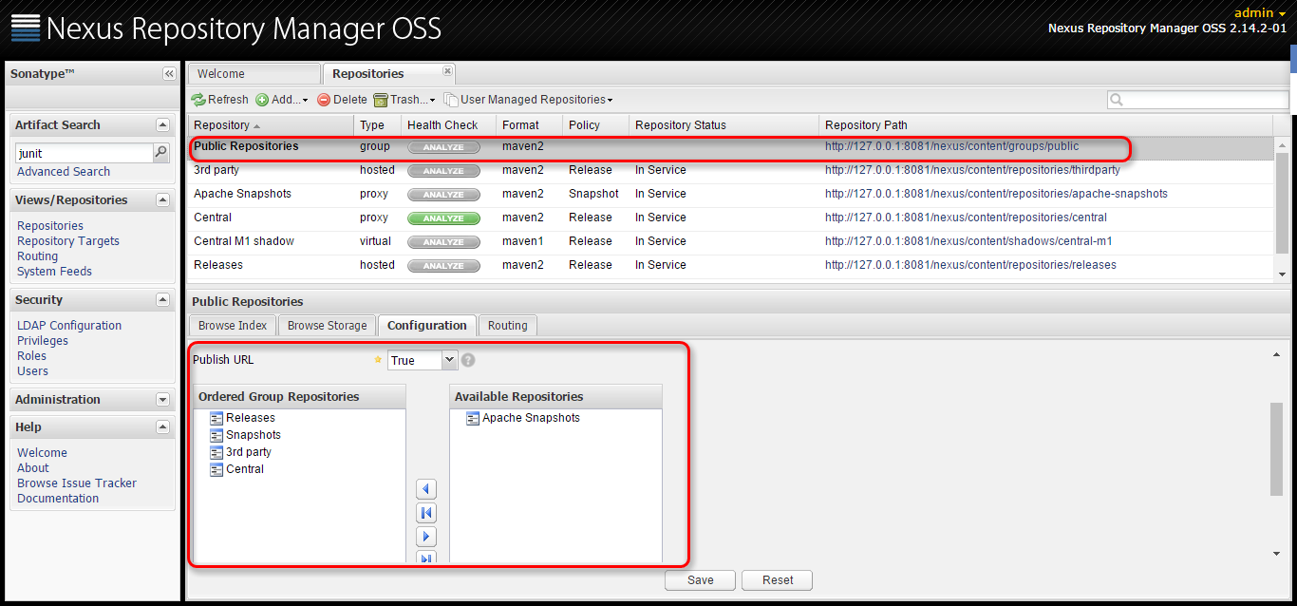Click the remove selected repository right arrow
Viewport: 1297px width, 606px height.
[426, 537]
